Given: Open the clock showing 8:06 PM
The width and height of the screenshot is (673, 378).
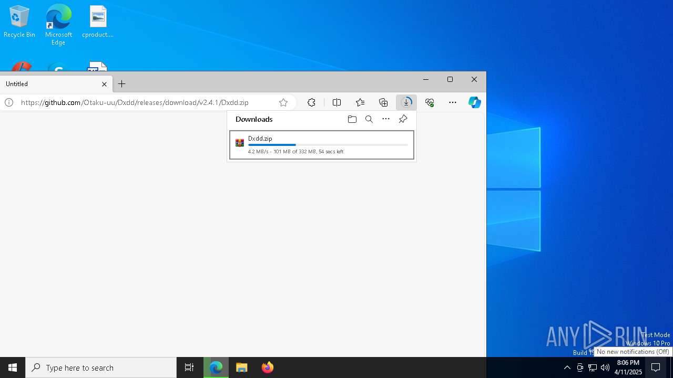Looking at the screenshot, I should pos(628,367).
